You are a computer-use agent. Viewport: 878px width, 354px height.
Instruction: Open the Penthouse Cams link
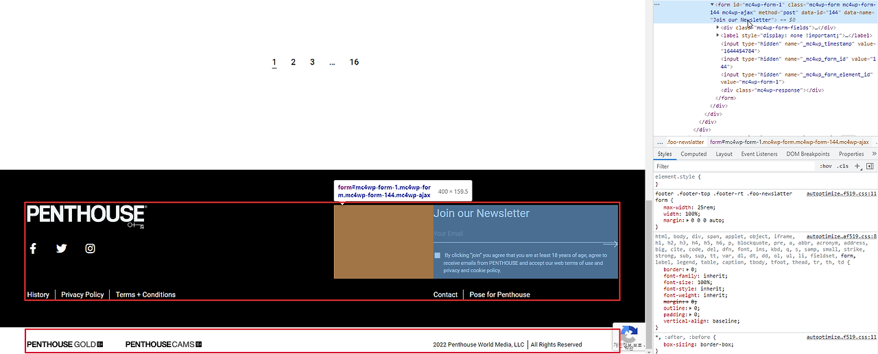point(163,344)
